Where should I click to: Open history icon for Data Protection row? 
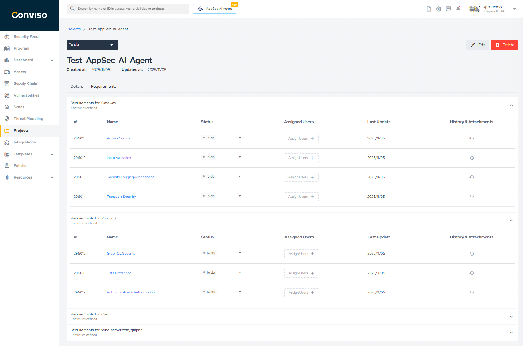click(x=472, y=273)
